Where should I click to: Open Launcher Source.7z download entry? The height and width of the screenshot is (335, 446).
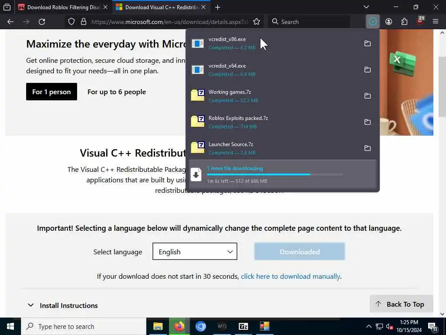273,148
